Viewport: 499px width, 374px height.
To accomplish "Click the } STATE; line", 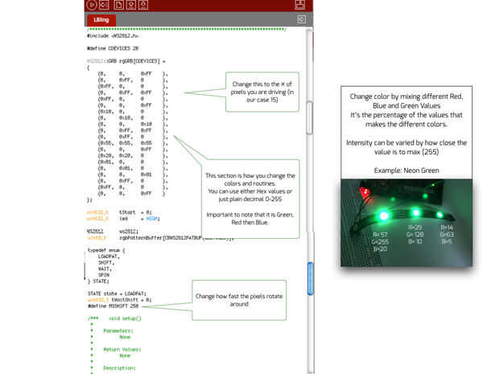I will click(x=98, y=282).
